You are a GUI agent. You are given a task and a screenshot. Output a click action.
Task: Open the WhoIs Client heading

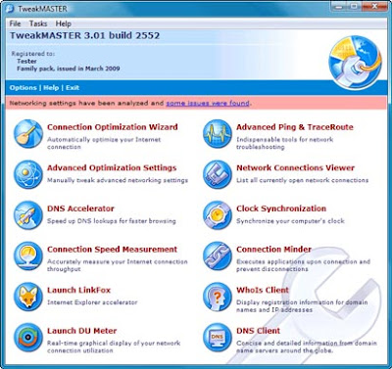(x=263, y=290)
